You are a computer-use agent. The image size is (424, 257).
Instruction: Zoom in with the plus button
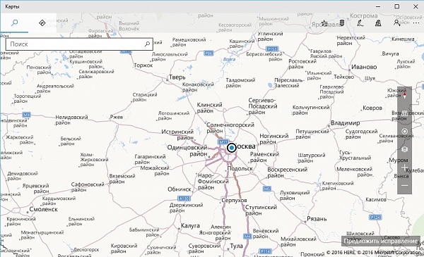[404, 168]
